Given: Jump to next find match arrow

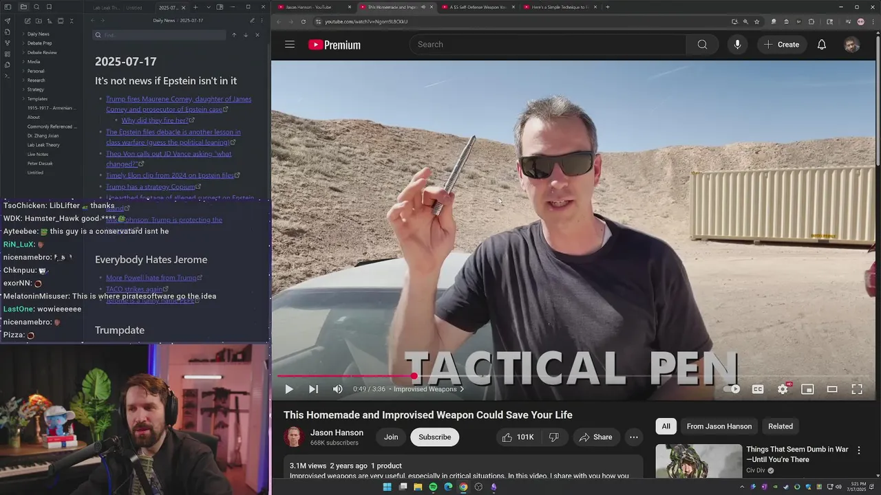Looking at the screenshot, I should click(246, 35).
